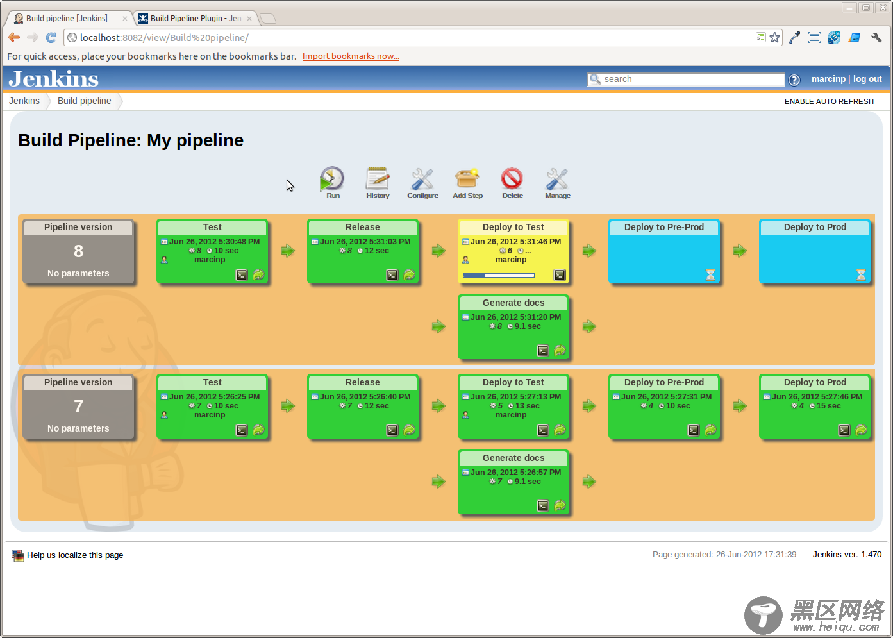Click the log out link
Image resolution: width=893 pixels, height=638 pixels.
click(867, 79)
